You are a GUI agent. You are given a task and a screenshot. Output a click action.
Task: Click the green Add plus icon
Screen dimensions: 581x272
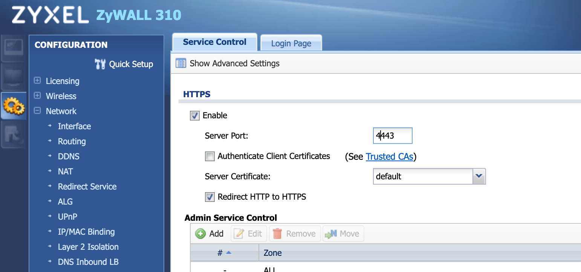coord(200,234)
